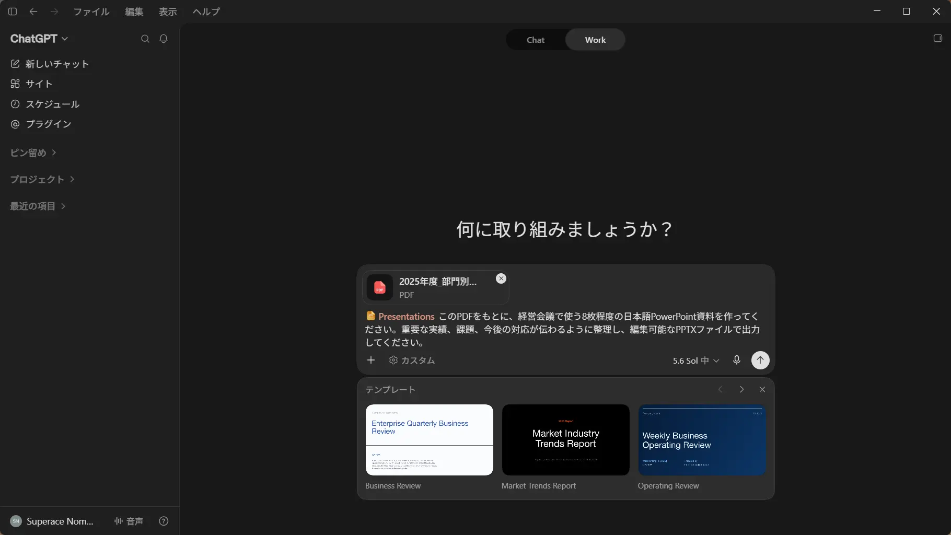Select the Market Industry Trends Report template
951x535 pixels.
566,440
